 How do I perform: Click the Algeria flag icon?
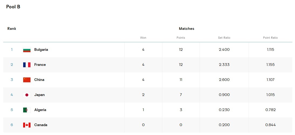(27, 110)
